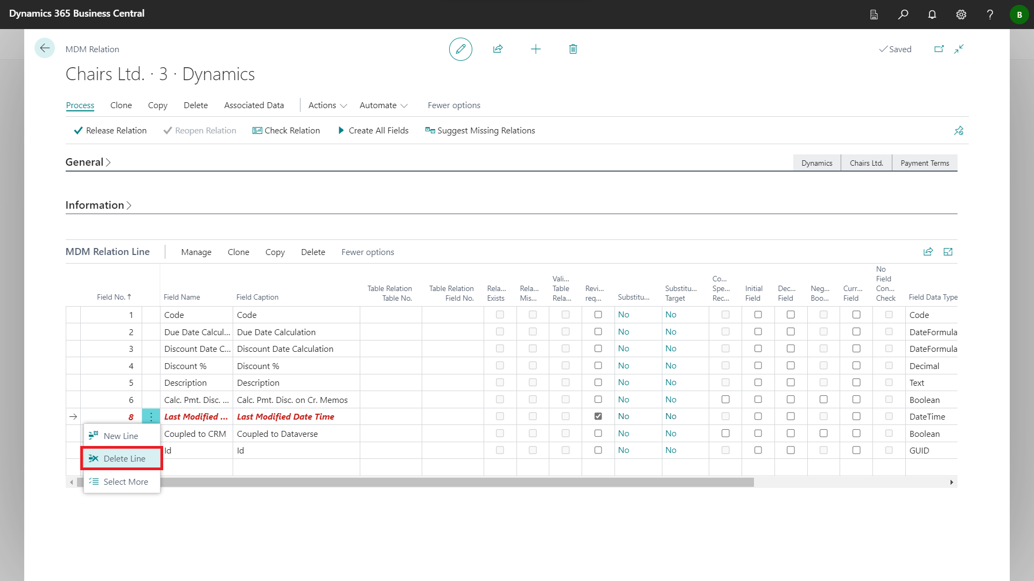
Task: Click Substitution No link for Code row
Action: (623, 315)
